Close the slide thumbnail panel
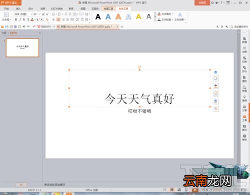This screenshot has width=250, height=195. [x=39, y=33]
